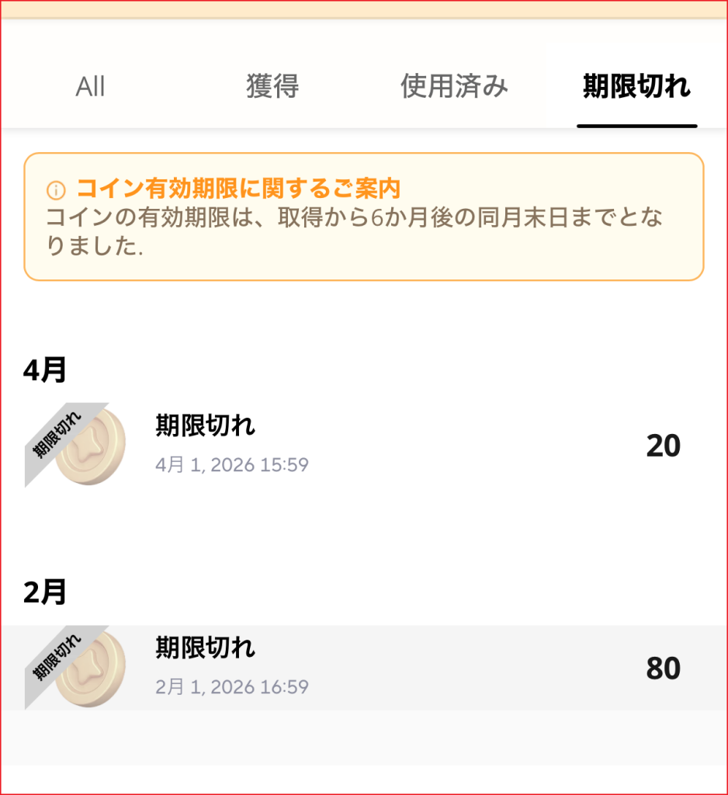Click the 4月 section header
The image size is (728, 795).
(45, 371)
